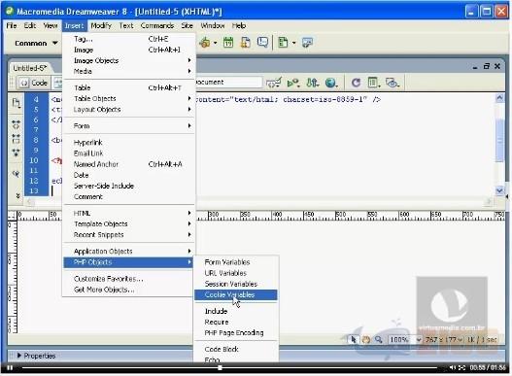Open the 100% zoom level dropdown

pos(405,340)
